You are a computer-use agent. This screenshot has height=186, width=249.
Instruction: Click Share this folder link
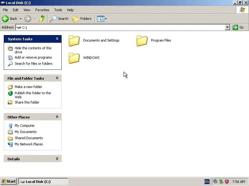tap(27, 102)
